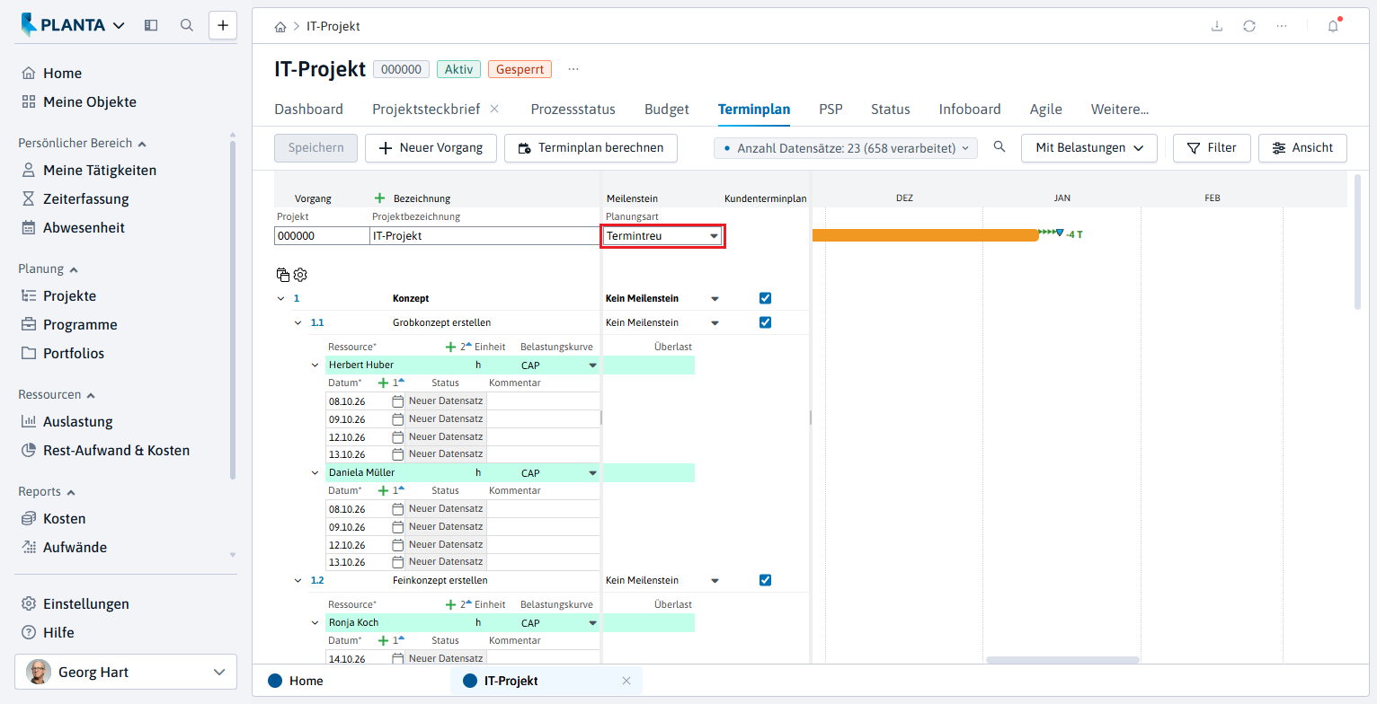Viewport: 1377px width, 704px height.
Task: Open the notifications bell
Action: coord(1333,26)
